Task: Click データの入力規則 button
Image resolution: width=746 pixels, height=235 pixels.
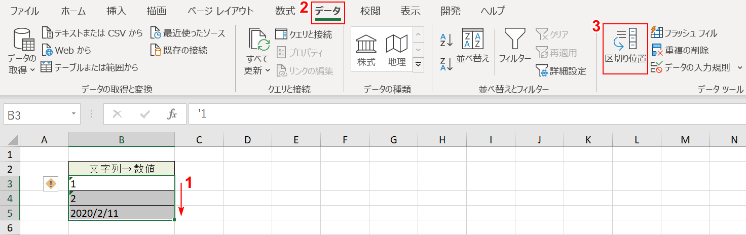Action: (691, 67)
